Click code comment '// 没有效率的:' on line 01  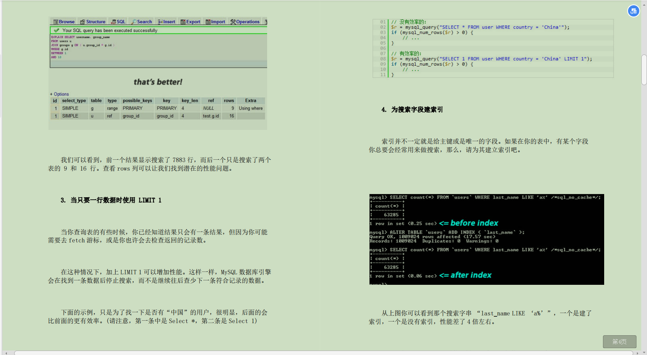click(409, 22)
